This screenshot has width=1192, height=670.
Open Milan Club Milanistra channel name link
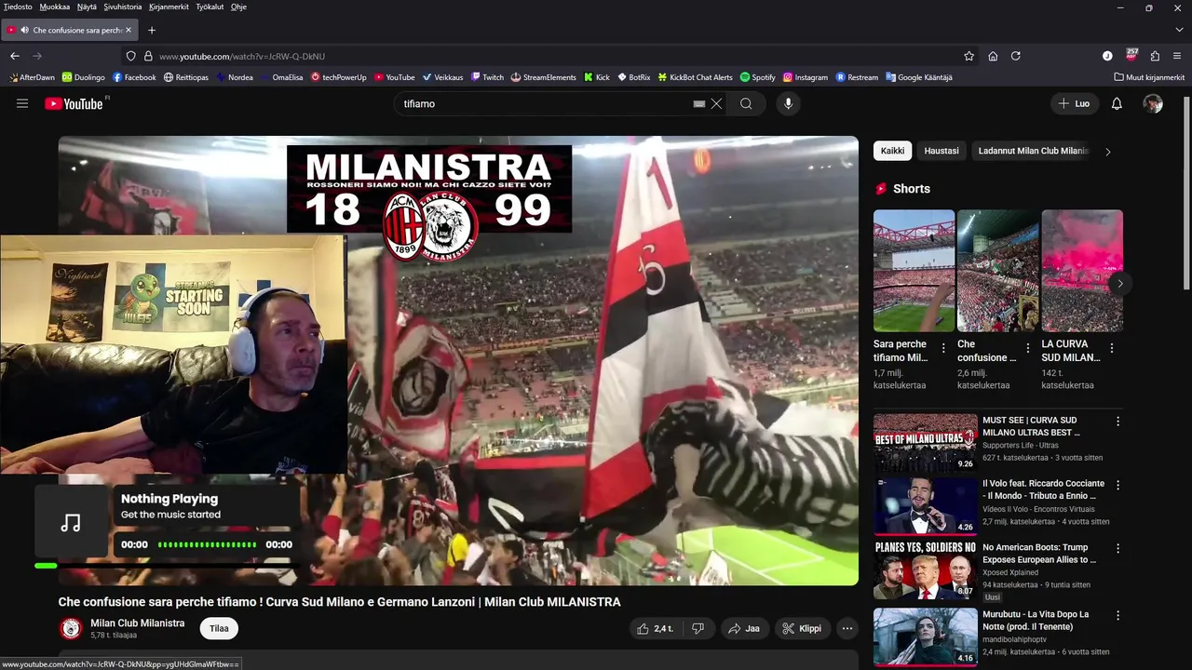(x=137, y=623)
